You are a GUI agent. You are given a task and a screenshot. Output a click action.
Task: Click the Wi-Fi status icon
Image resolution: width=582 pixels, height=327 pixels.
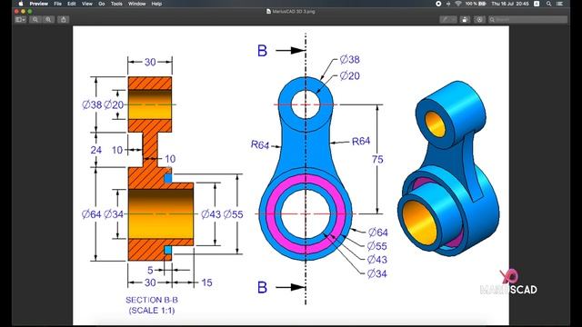[458, 4]
